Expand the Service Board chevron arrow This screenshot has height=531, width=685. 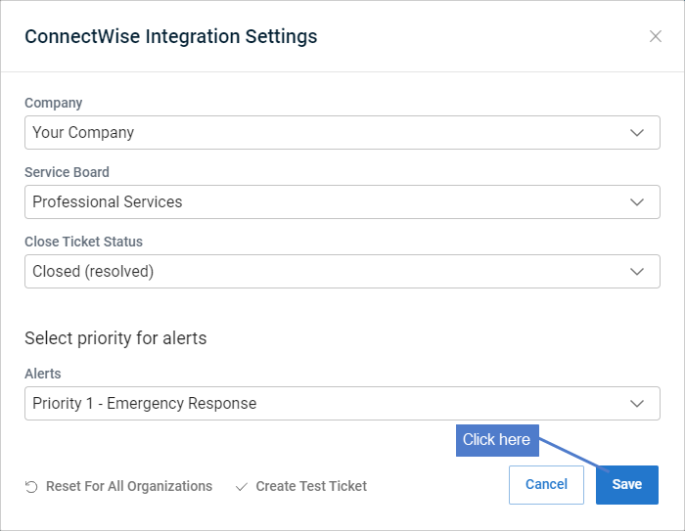point(637,202)
